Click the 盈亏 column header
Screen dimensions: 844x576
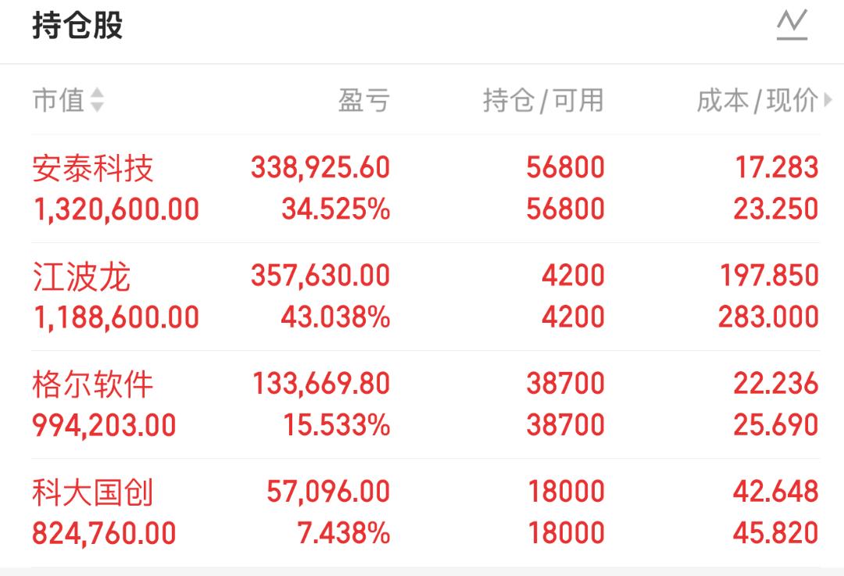363,100
